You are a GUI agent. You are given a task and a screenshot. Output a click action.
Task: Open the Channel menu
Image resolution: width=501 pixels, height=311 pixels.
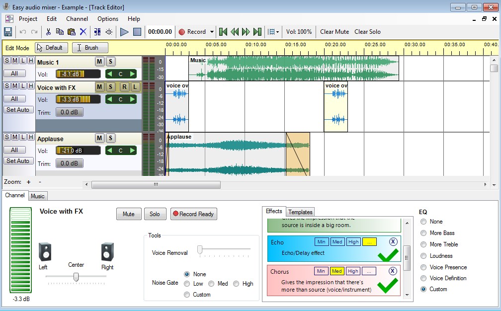77,19
